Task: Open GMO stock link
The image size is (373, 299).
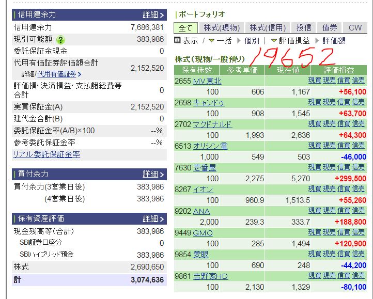Action: coord(203,233)
